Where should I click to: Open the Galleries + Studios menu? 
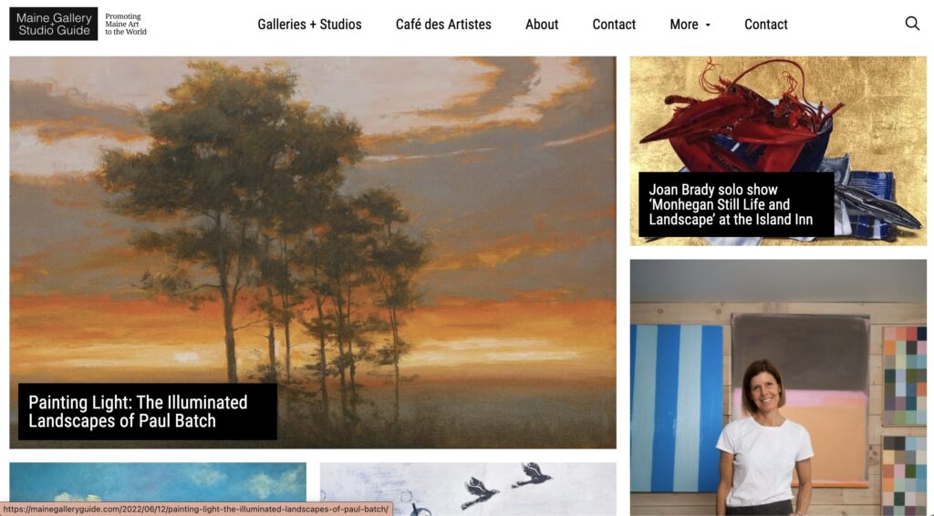tap(309, 25)
